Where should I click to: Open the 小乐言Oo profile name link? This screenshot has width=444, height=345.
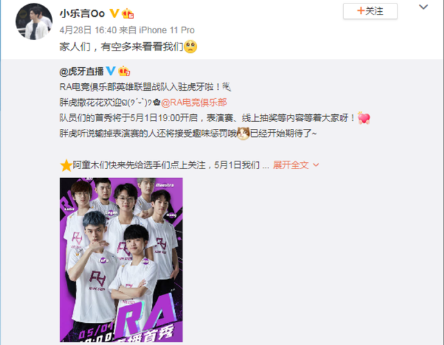[82, 13]
